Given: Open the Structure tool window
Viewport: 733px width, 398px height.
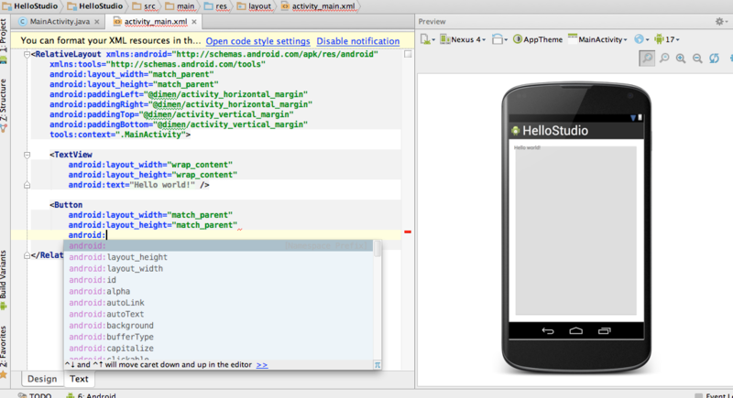Looking at the screenshot, I should click(x=4, y=106).
